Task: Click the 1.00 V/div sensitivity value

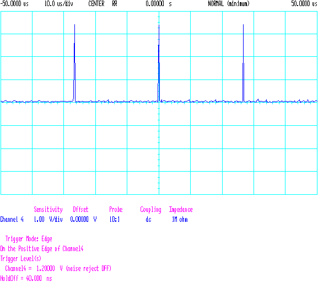Action: 48,219
